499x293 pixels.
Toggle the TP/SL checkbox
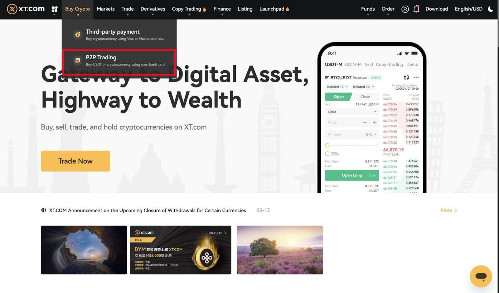(327, 153)
